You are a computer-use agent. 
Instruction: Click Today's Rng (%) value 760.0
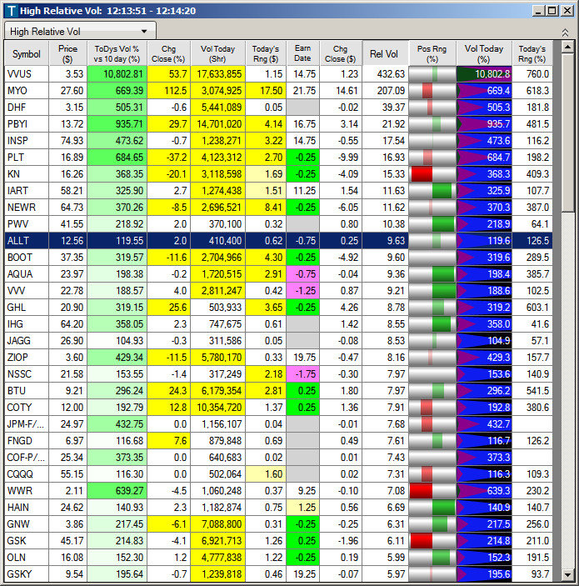(x=532, y=74)
